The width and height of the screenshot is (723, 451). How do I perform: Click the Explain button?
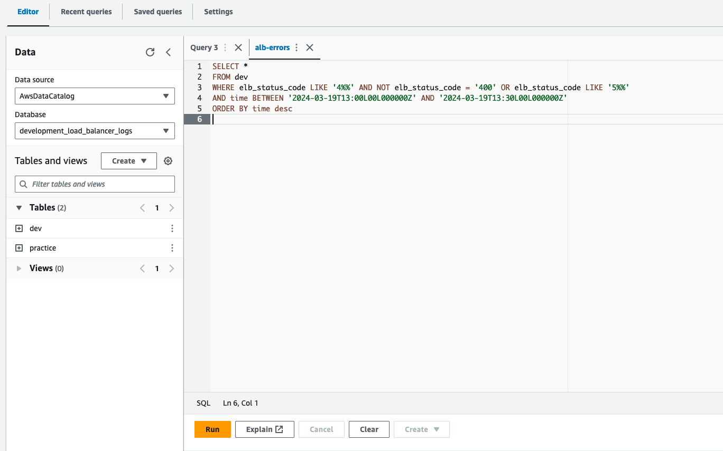tap(265, 429)
